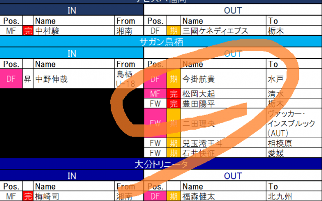Click the red 完 badge beside 松岡大起
This screenshot has height=201, width=322.
tap(174, 94)
